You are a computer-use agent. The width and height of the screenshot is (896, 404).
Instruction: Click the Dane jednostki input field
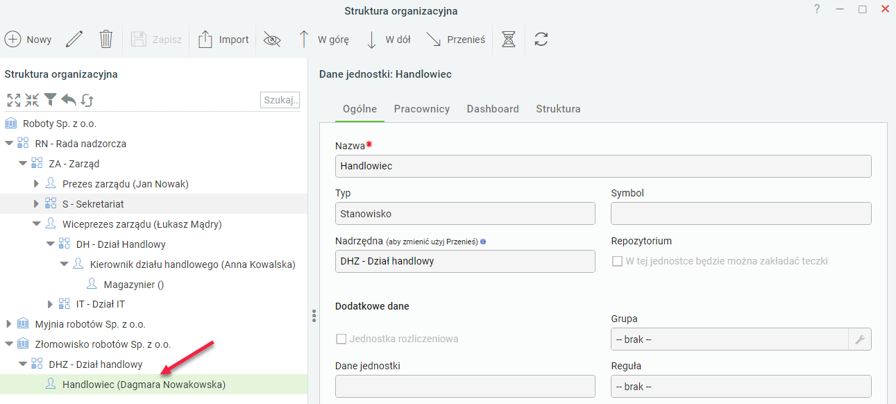tap(465, 387)
